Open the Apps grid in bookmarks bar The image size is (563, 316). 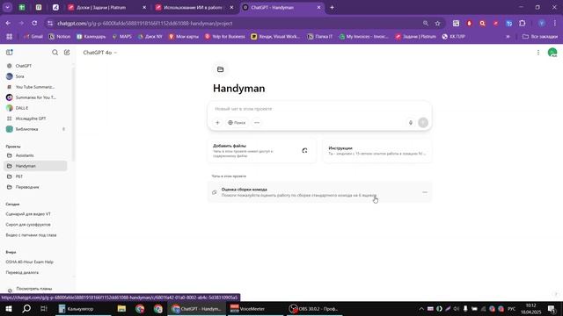[10, 37]
